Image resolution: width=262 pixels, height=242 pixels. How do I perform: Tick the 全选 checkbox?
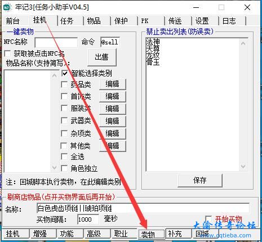(x=64, y=156)
